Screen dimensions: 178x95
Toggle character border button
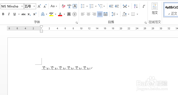click(x=75, y=6)
